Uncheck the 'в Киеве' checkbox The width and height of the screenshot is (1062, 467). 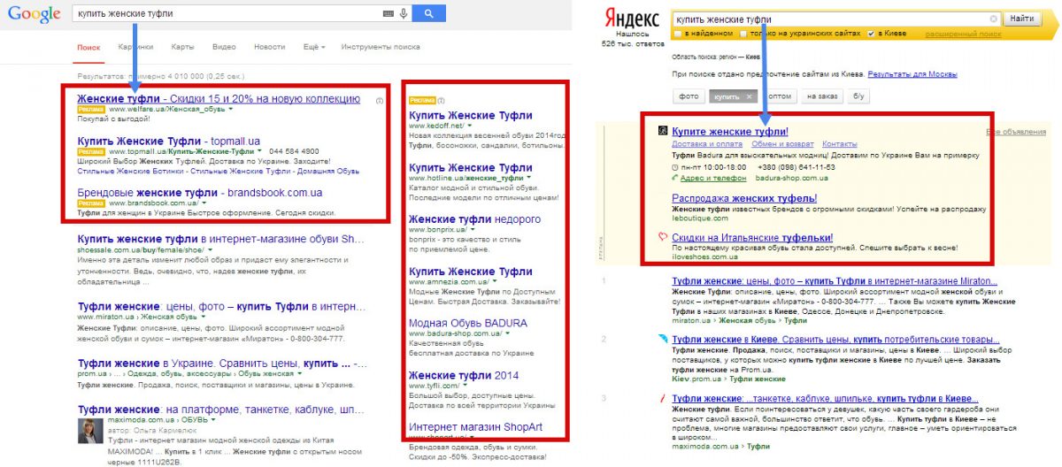click(871, 34)
